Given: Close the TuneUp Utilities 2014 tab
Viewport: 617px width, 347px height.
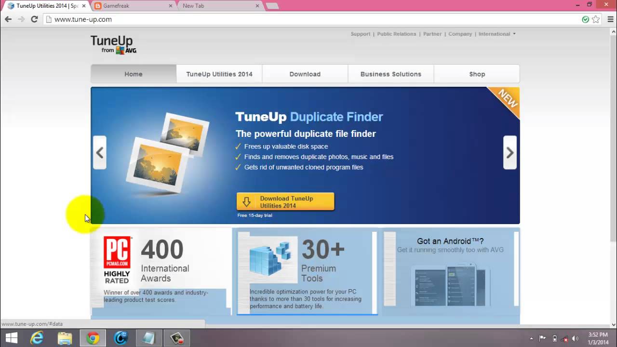Looking at the screenshot, I should coord(84,6).
